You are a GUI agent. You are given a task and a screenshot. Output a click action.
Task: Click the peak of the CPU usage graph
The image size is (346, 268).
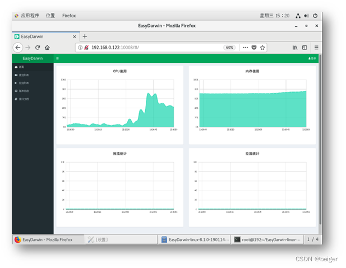149,94
